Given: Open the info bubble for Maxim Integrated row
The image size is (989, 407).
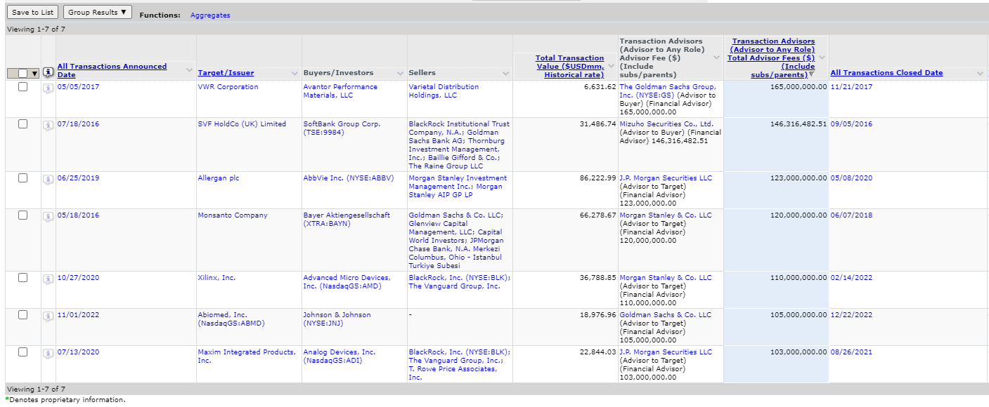Looking at the screenshot, I should click(48, 353).
